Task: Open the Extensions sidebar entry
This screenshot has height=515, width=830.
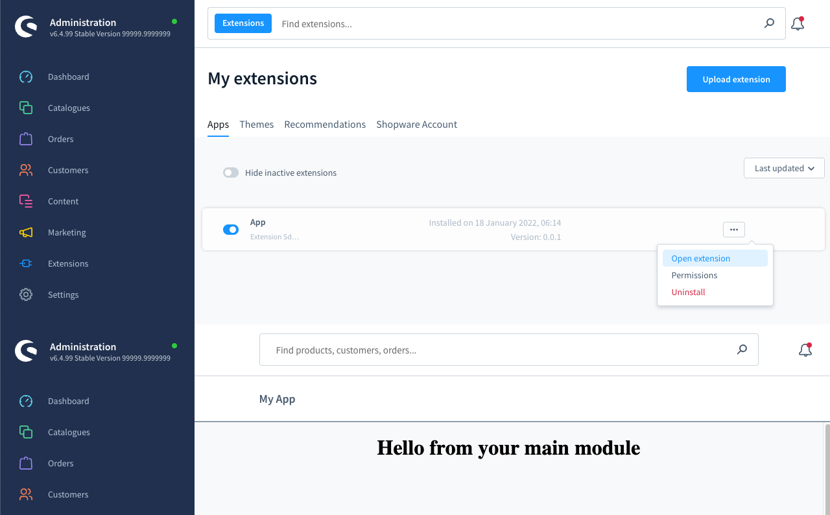Action: (x=68, y=263)
